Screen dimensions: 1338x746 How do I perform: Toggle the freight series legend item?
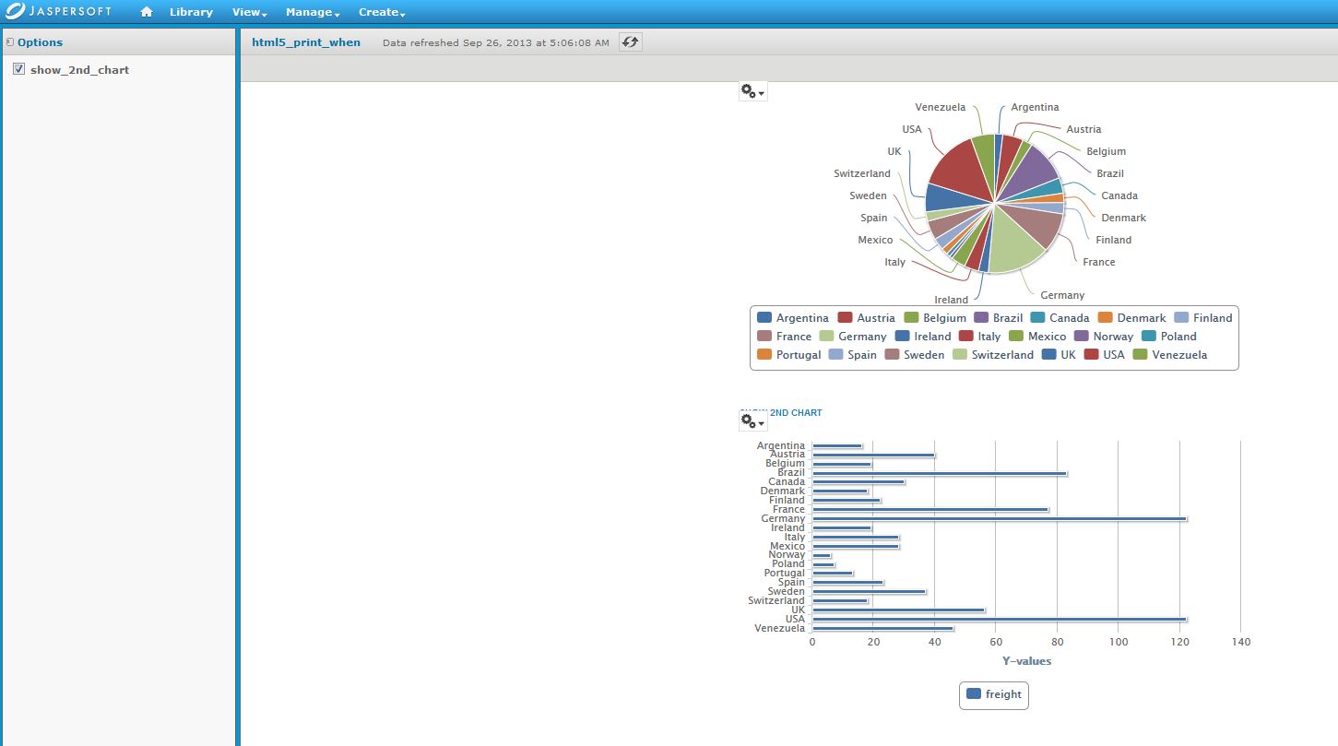(x=994, y=693)
